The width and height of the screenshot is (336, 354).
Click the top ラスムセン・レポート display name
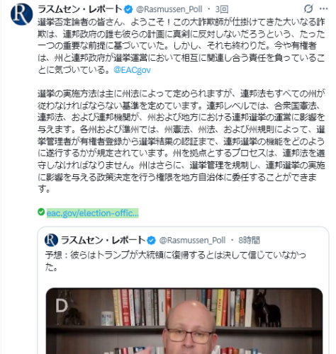80,9
